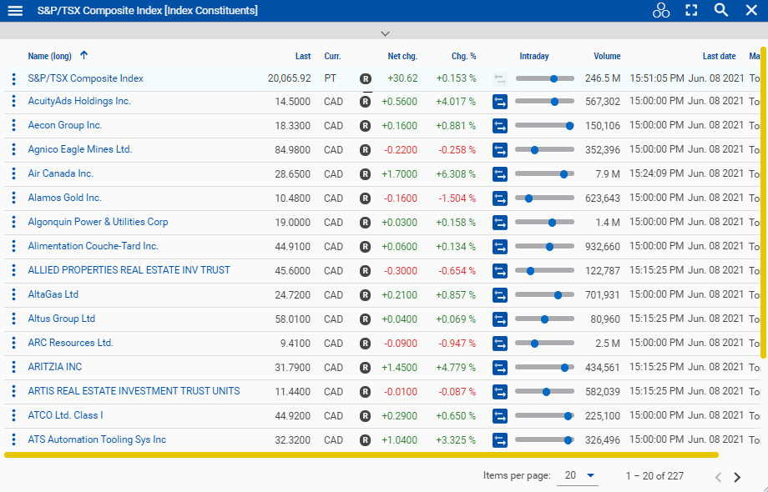Viewport: 768px width, 492px height.
Task: Open Altus Group Ltd link
Action: 61,319
